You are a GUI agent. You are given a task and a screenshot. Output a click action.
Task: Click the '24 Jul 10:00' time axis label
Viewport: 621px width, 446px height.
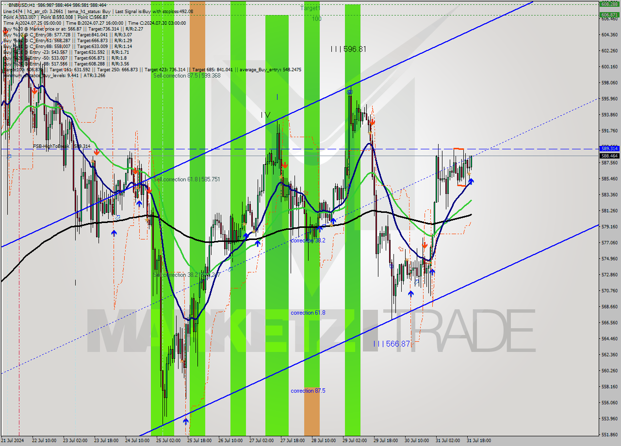(137, 441)
